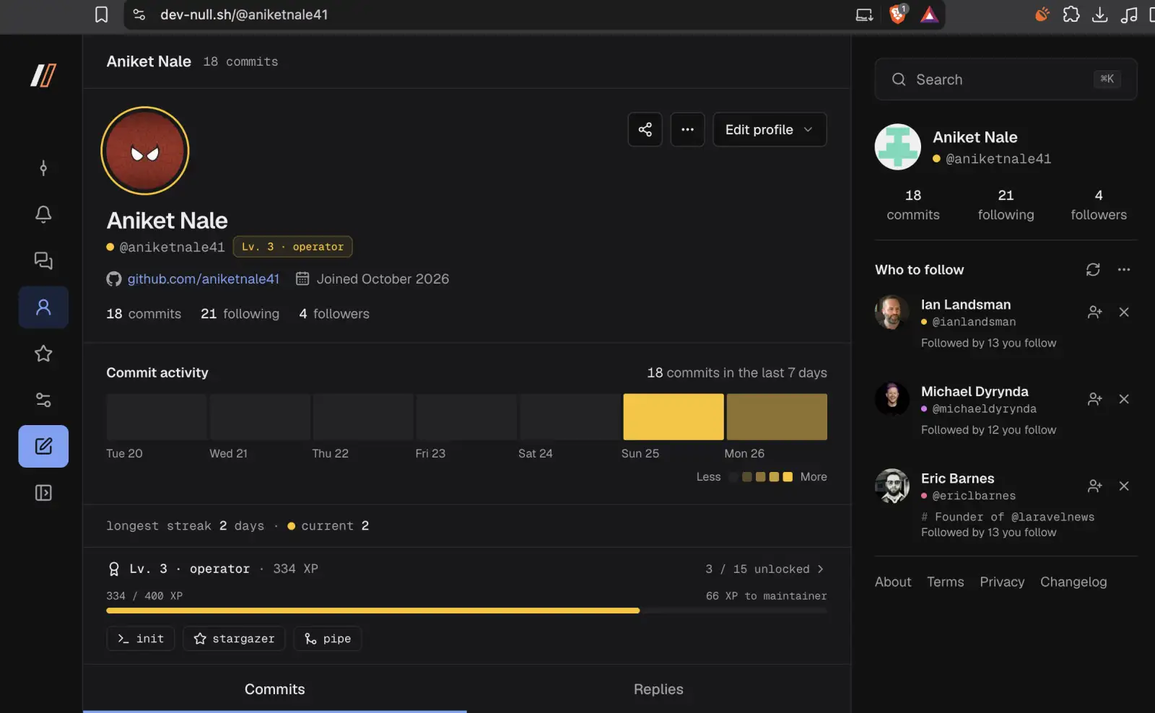Switch to the Replies tab
The height and width of the screenshot is (713, 1155).
pos(658,689)
